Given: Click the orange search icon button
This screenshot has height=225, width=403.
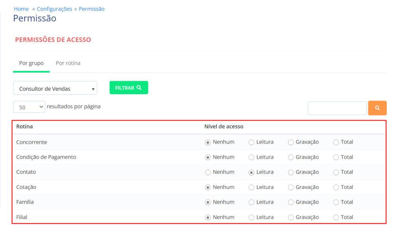Looking at the screenshot, I should click(x=377, y=108).
